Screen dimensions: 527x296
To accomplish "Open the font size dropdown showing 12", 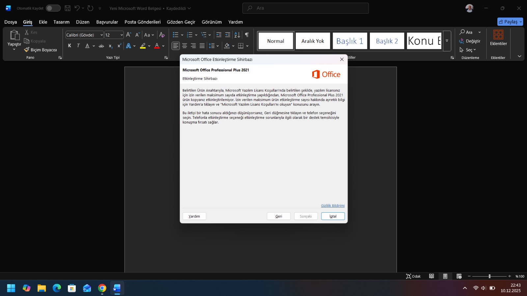I will click(x=122, y=35).
